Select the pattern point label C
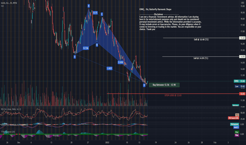The width and height of the screenshot is (246, 145). (102, 14)
